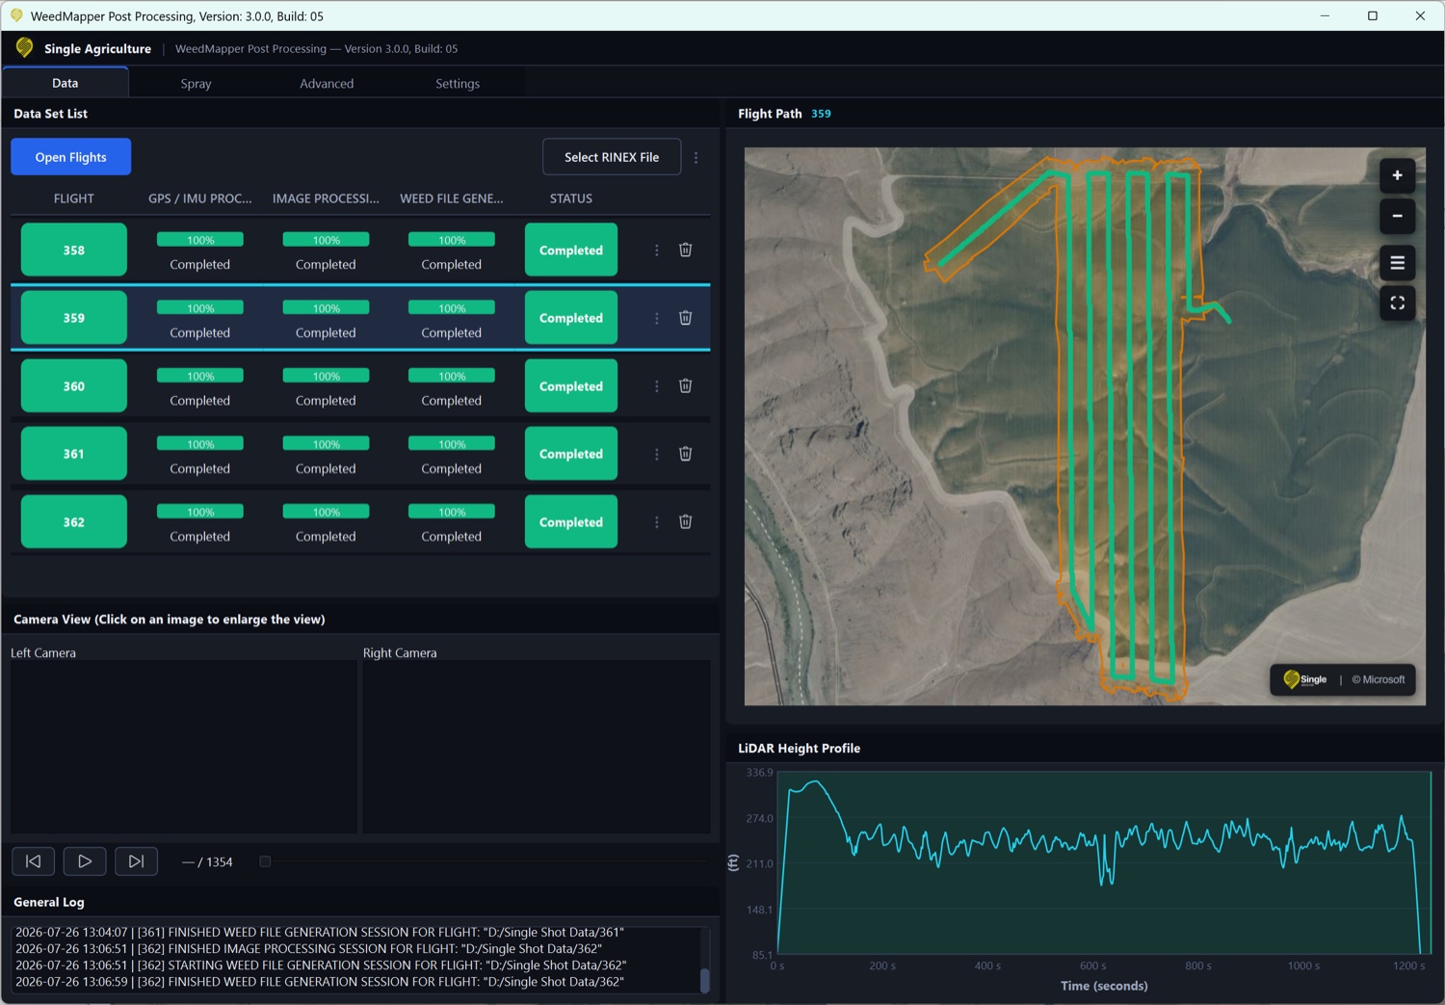Click Completed status button for flight 359
This screenshot has width=1445, height=1005.
tap(571, 318)
